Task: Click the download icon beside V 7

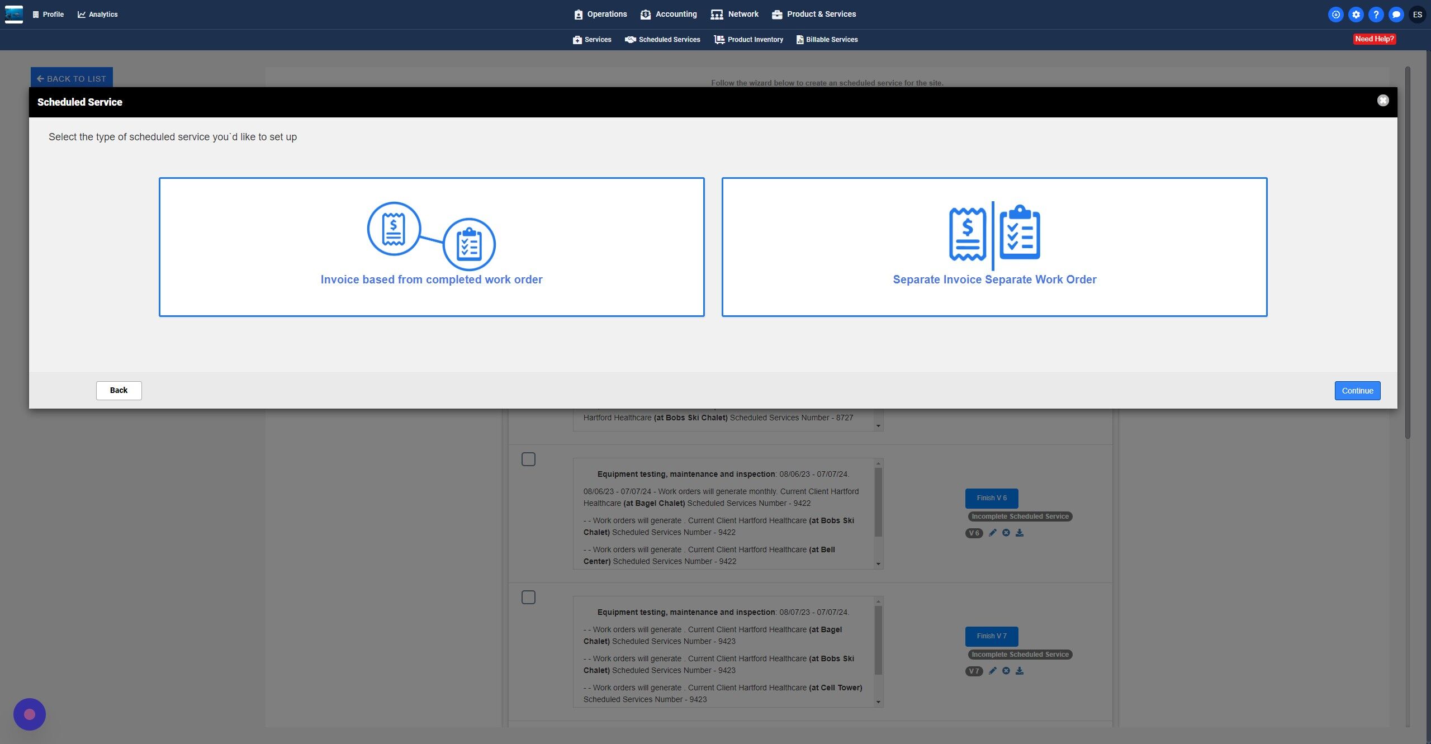Action: [1020, 671]
